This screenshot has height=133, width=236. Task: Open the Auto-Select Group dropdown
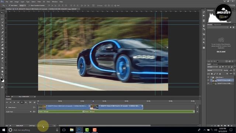(22, 6)
